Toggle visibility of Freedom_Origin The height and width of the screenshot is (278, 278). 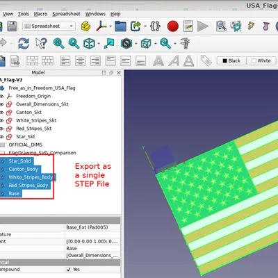tap(1, 96)
